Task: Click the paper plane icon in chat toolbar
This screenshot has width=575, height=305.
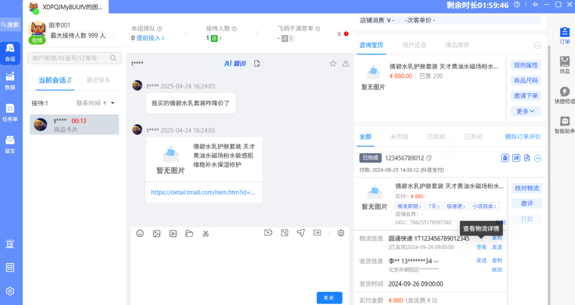Action: click(x=301, y=233)
